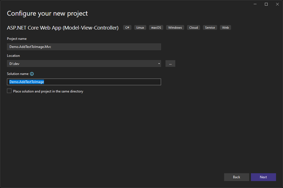Image resolution: width=283 pixels, height=188 pixels.
Task: Click the Web tag
Action: pyautogui.click(x=226, y=28)
